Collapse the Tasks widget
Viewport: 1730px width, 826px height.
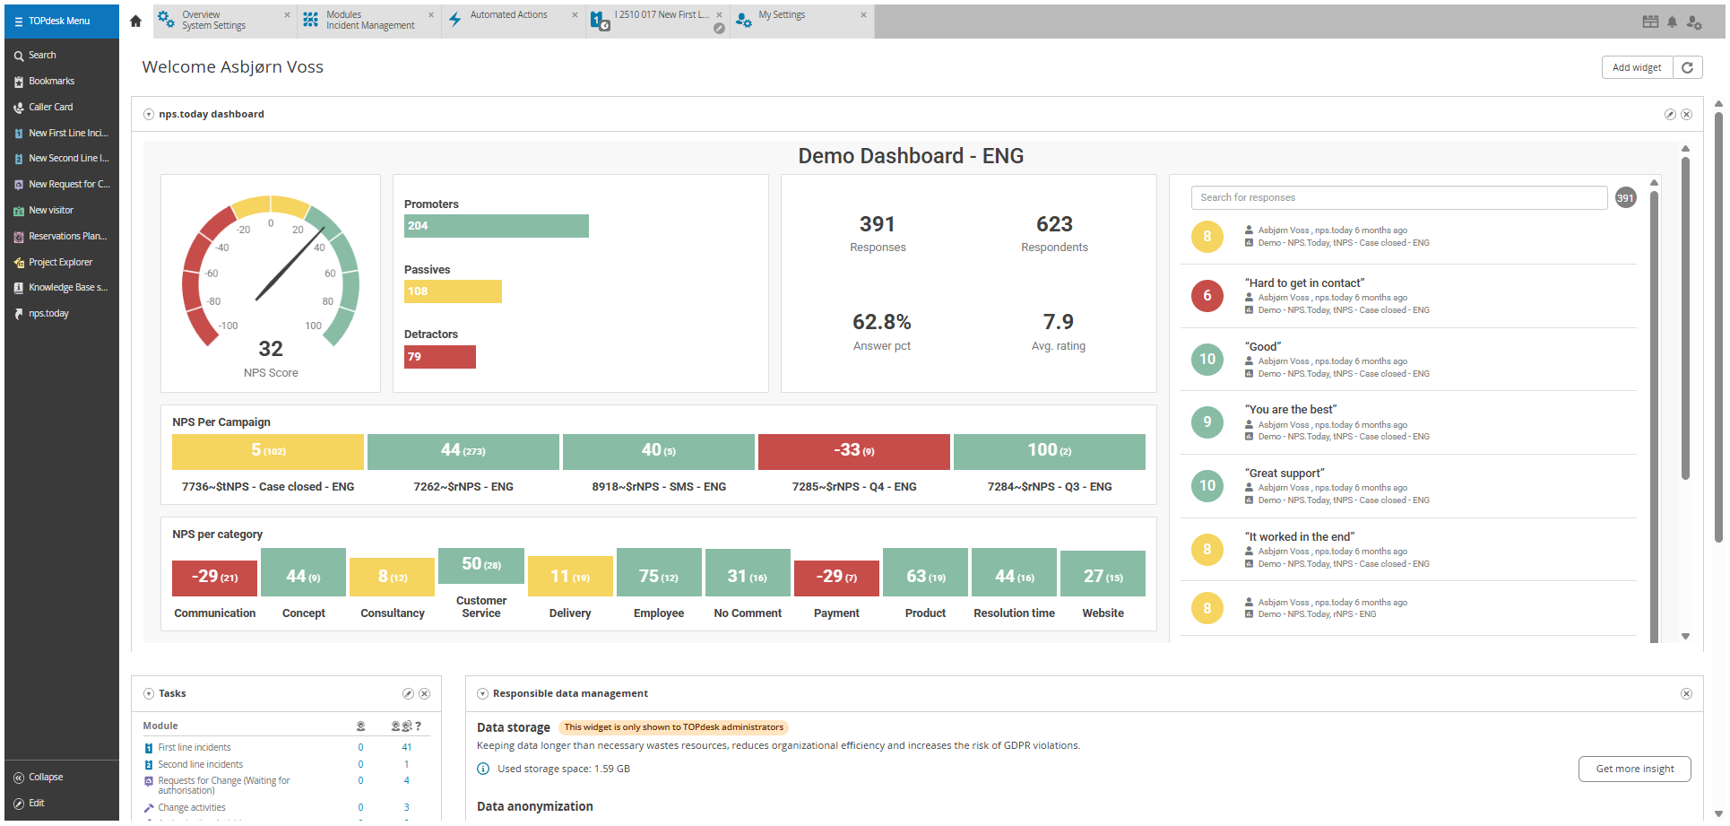click(148, 693)
